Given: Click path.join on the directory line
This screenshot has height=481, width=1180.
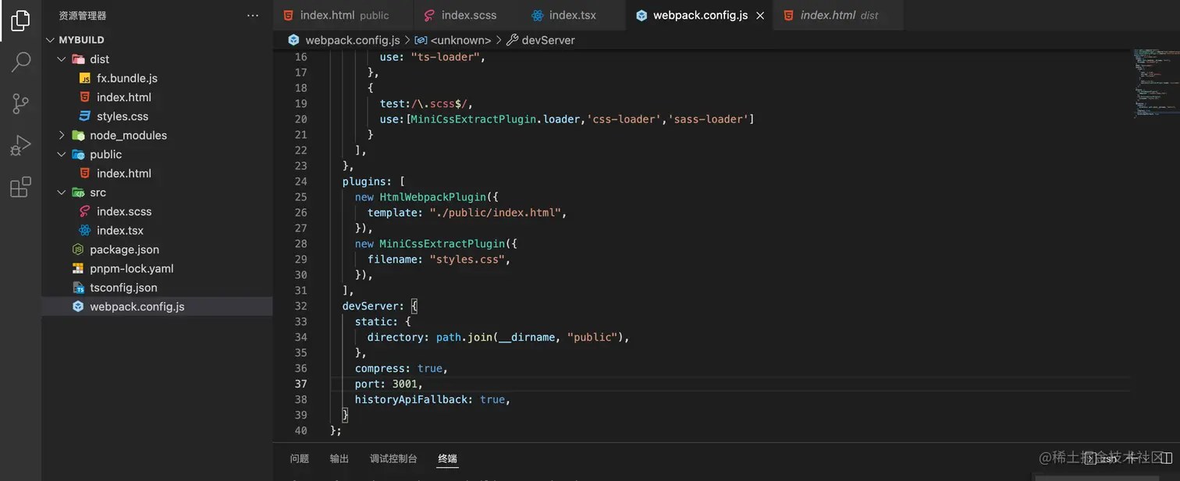Looking at the screenshot, I should click(464, 337).
